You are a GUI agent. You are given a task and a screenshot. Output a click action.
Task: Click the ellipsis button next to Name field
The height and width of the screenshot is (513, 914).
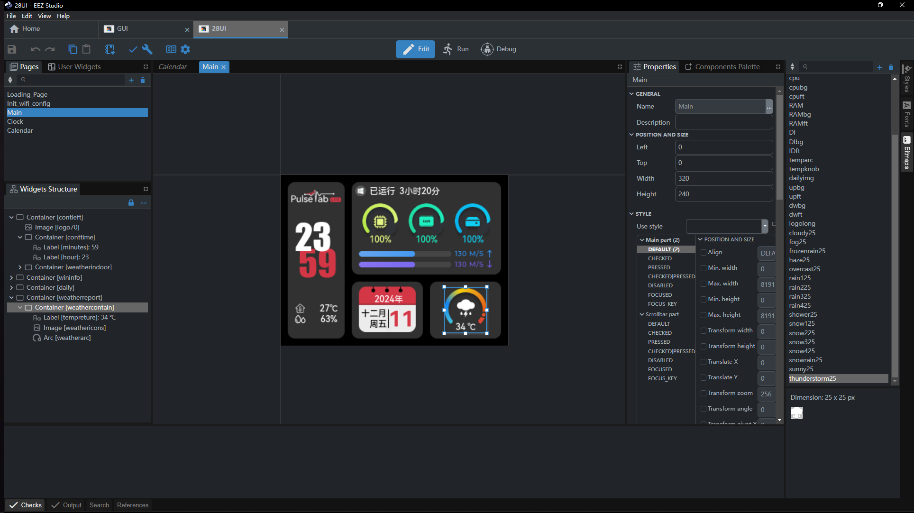[769, 107]
